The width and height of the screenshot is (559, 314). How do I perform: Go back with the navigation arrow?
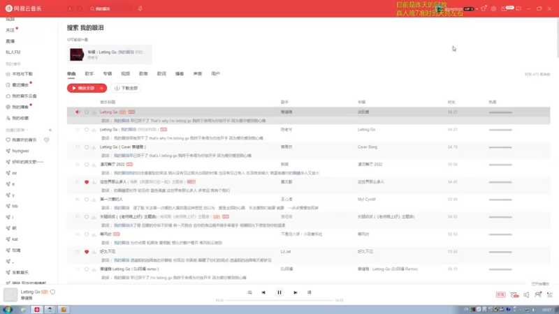point(70,8)
